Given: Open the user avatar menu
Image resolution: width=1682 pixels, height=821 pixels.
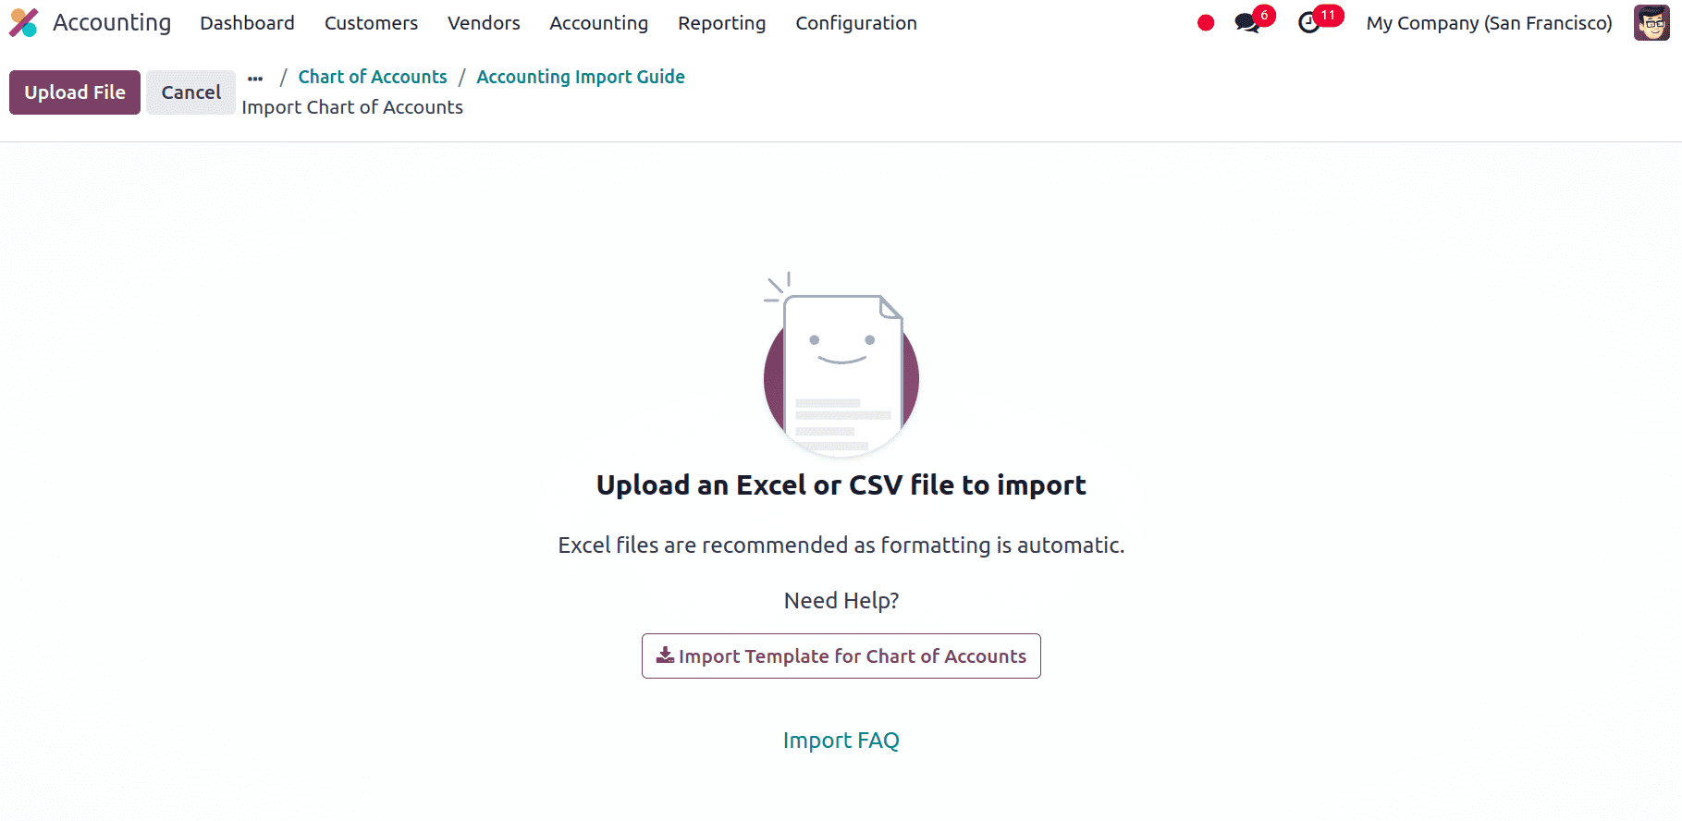Looking at the screenshot, I should 1651,23.
